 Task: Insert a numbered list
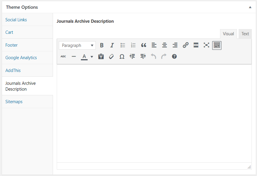133,45
